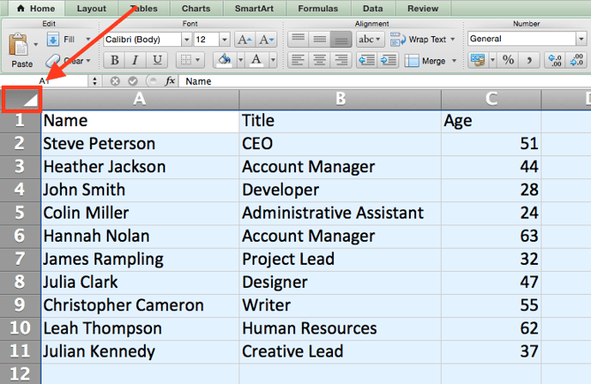Click the Select All corner triangle
The width and height of the screenshot is (591, 384).
tap(21, 100)
